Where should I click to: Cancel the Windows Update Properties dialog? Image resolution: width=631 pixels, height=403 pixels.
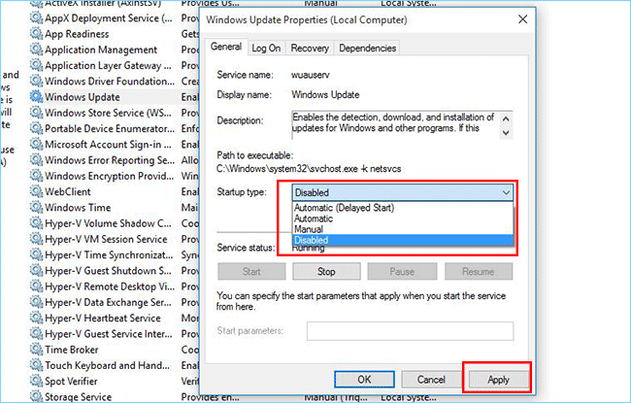point(431,380)
